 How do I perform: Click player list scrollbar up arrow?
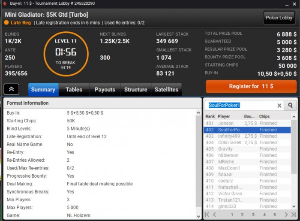(294, 116)
